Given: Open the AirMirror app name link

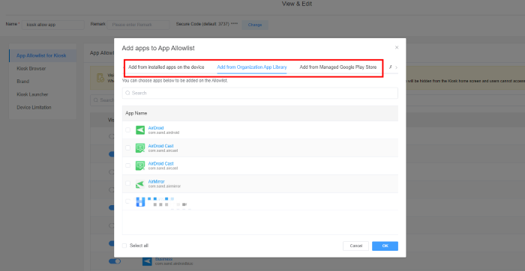Looking at the screenshot, I should coord(156,181).
